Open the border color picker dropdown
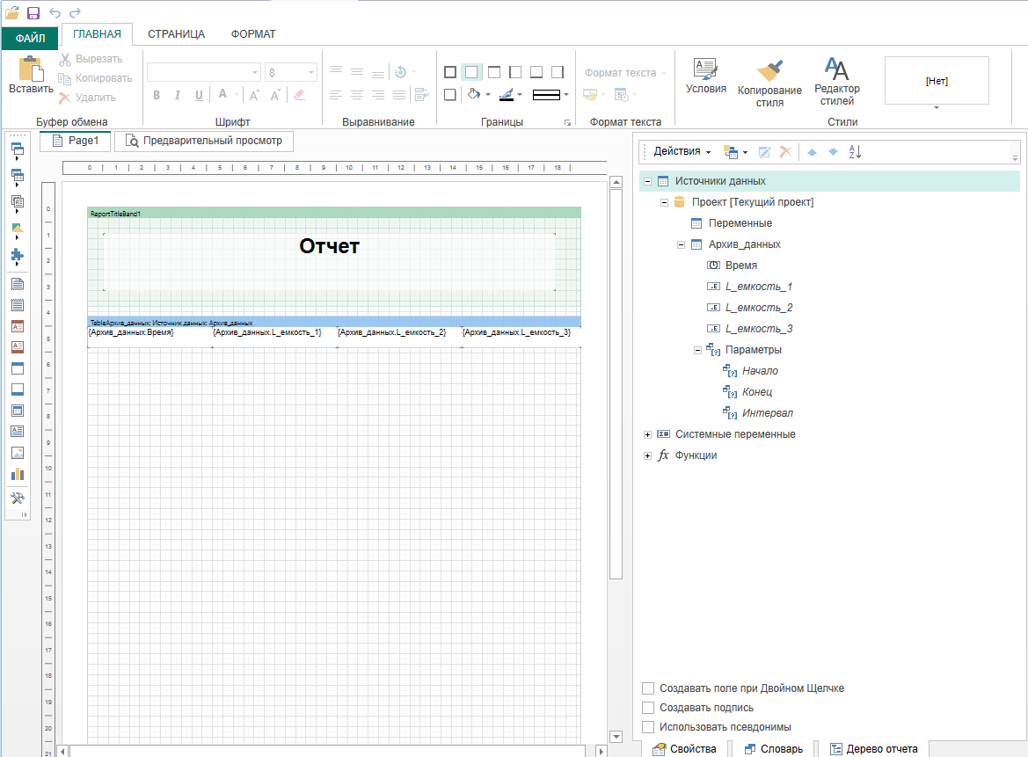This screenshot has width=1028, height=757. [x=520, y=95]
